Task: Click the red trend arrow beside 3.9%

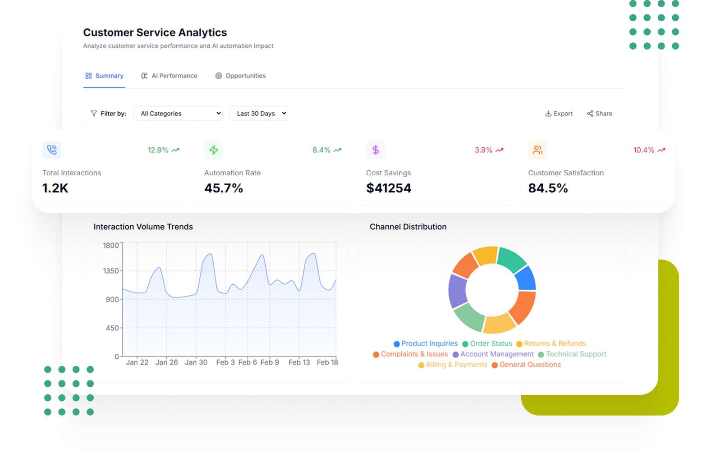Action: [x=499, y=150]
